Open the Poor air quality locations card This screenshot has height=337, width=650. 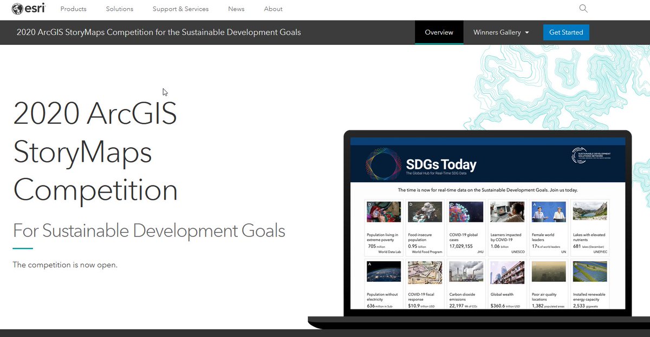549,284
